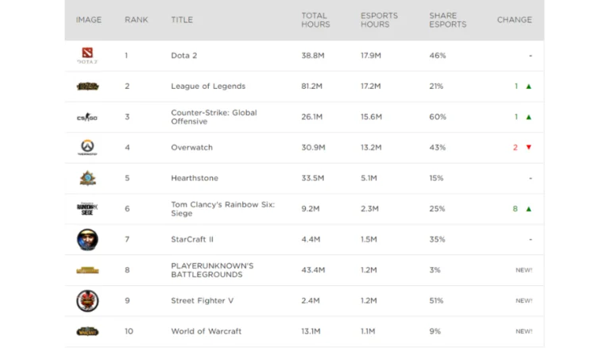Click Hearthstone esports share 15%
Screen dimensions: 610x348
point(436,178)
